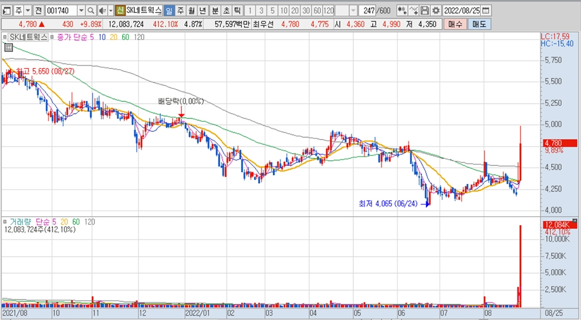Open the 주 market type dropdown
The width and height of the screenshot is (581, 320).
(27, 11)
